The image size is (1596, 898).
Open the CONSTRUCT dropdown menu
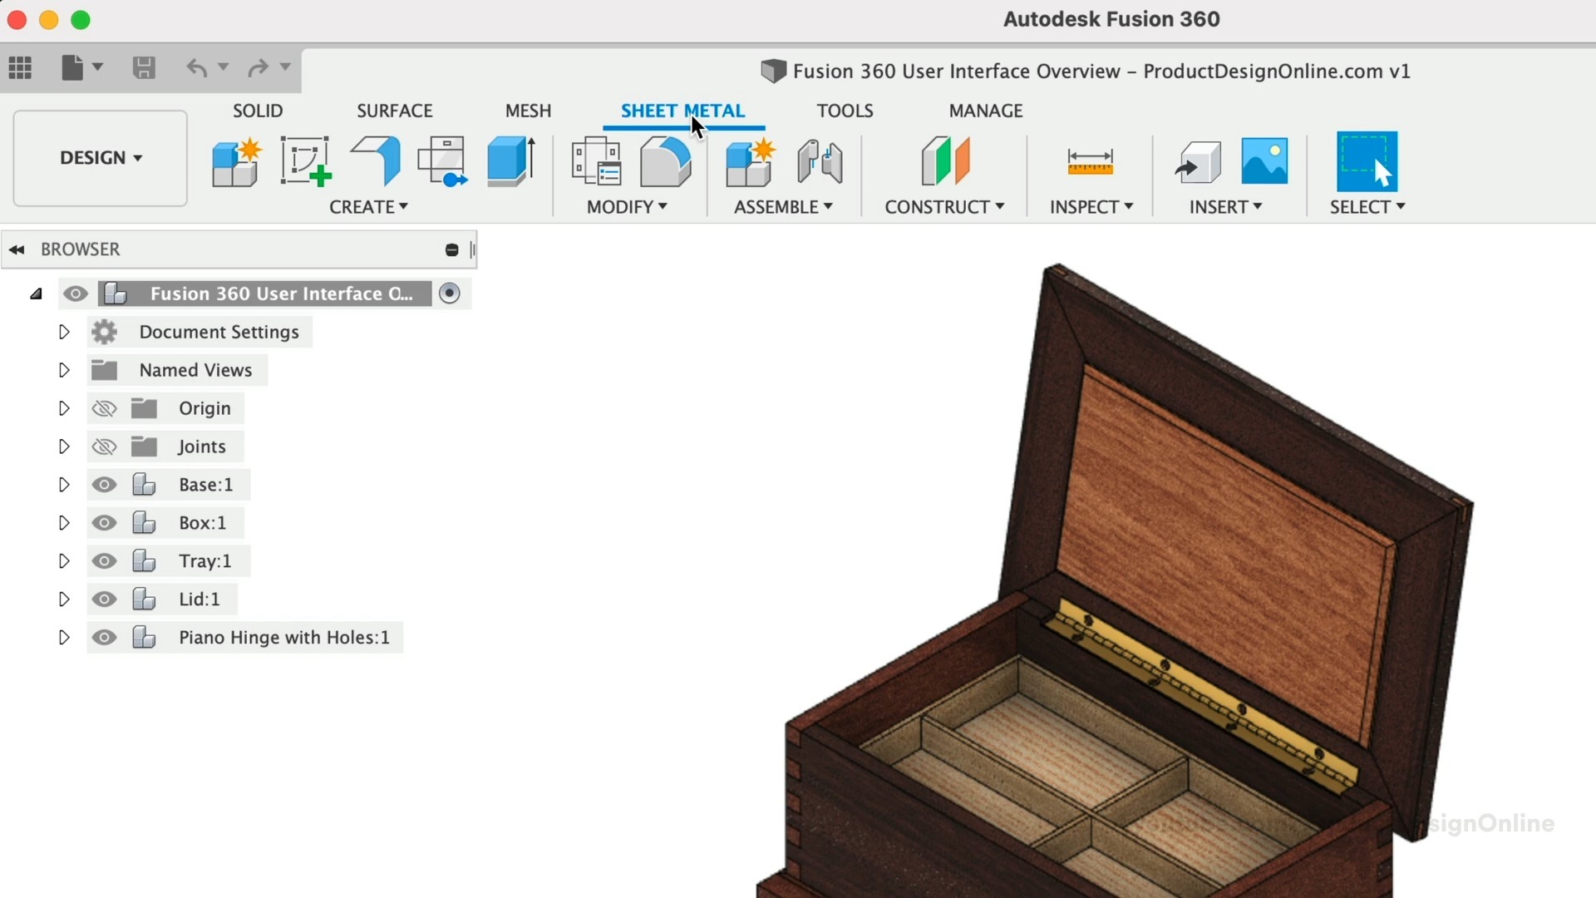[944, 206]
